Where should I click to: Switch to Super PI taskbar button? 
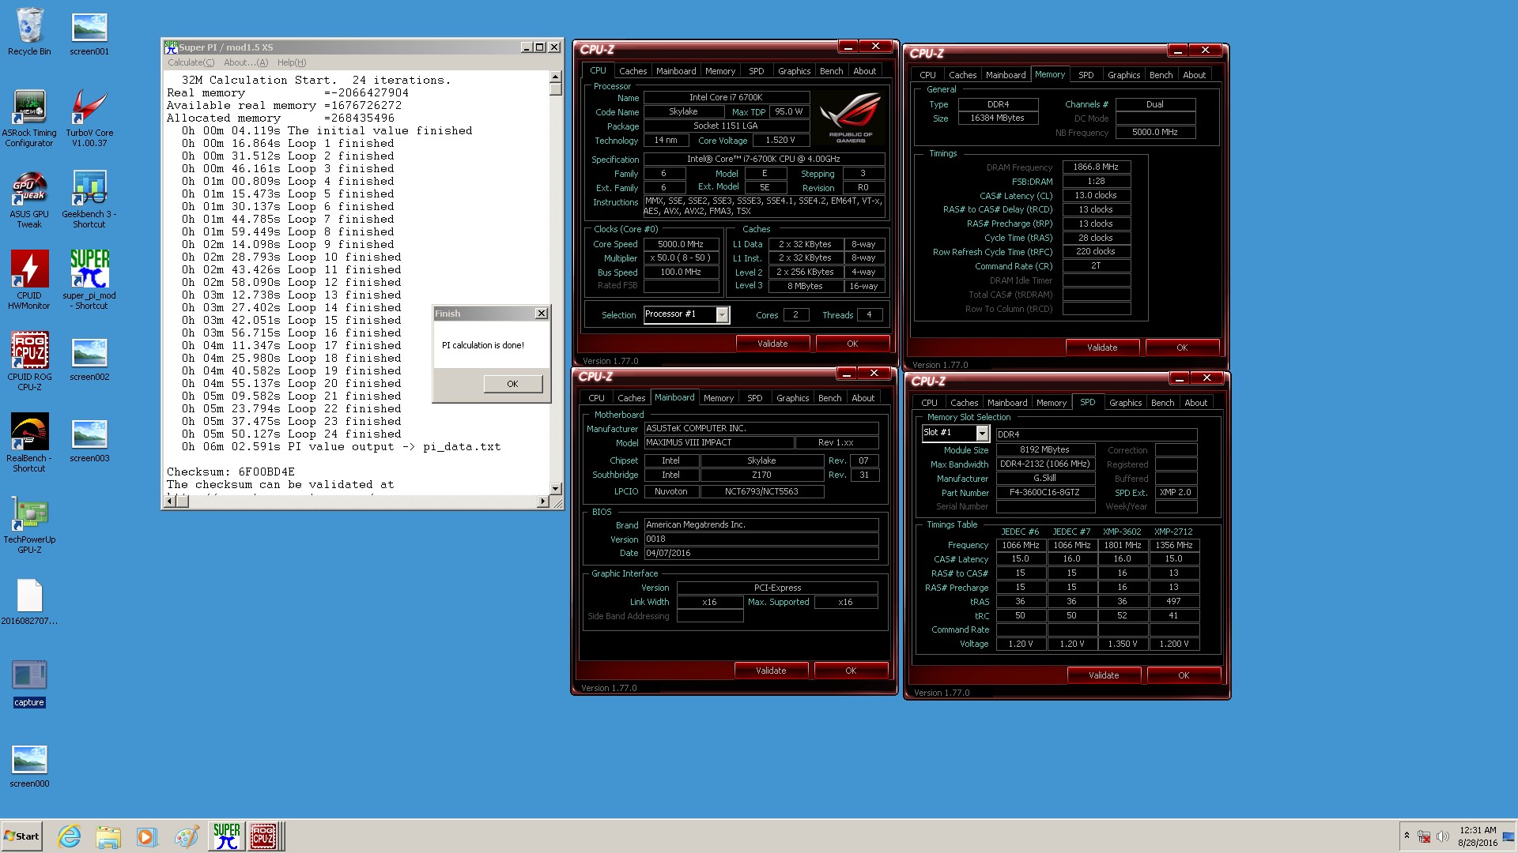pyautogui.click(x=226, y=836)
